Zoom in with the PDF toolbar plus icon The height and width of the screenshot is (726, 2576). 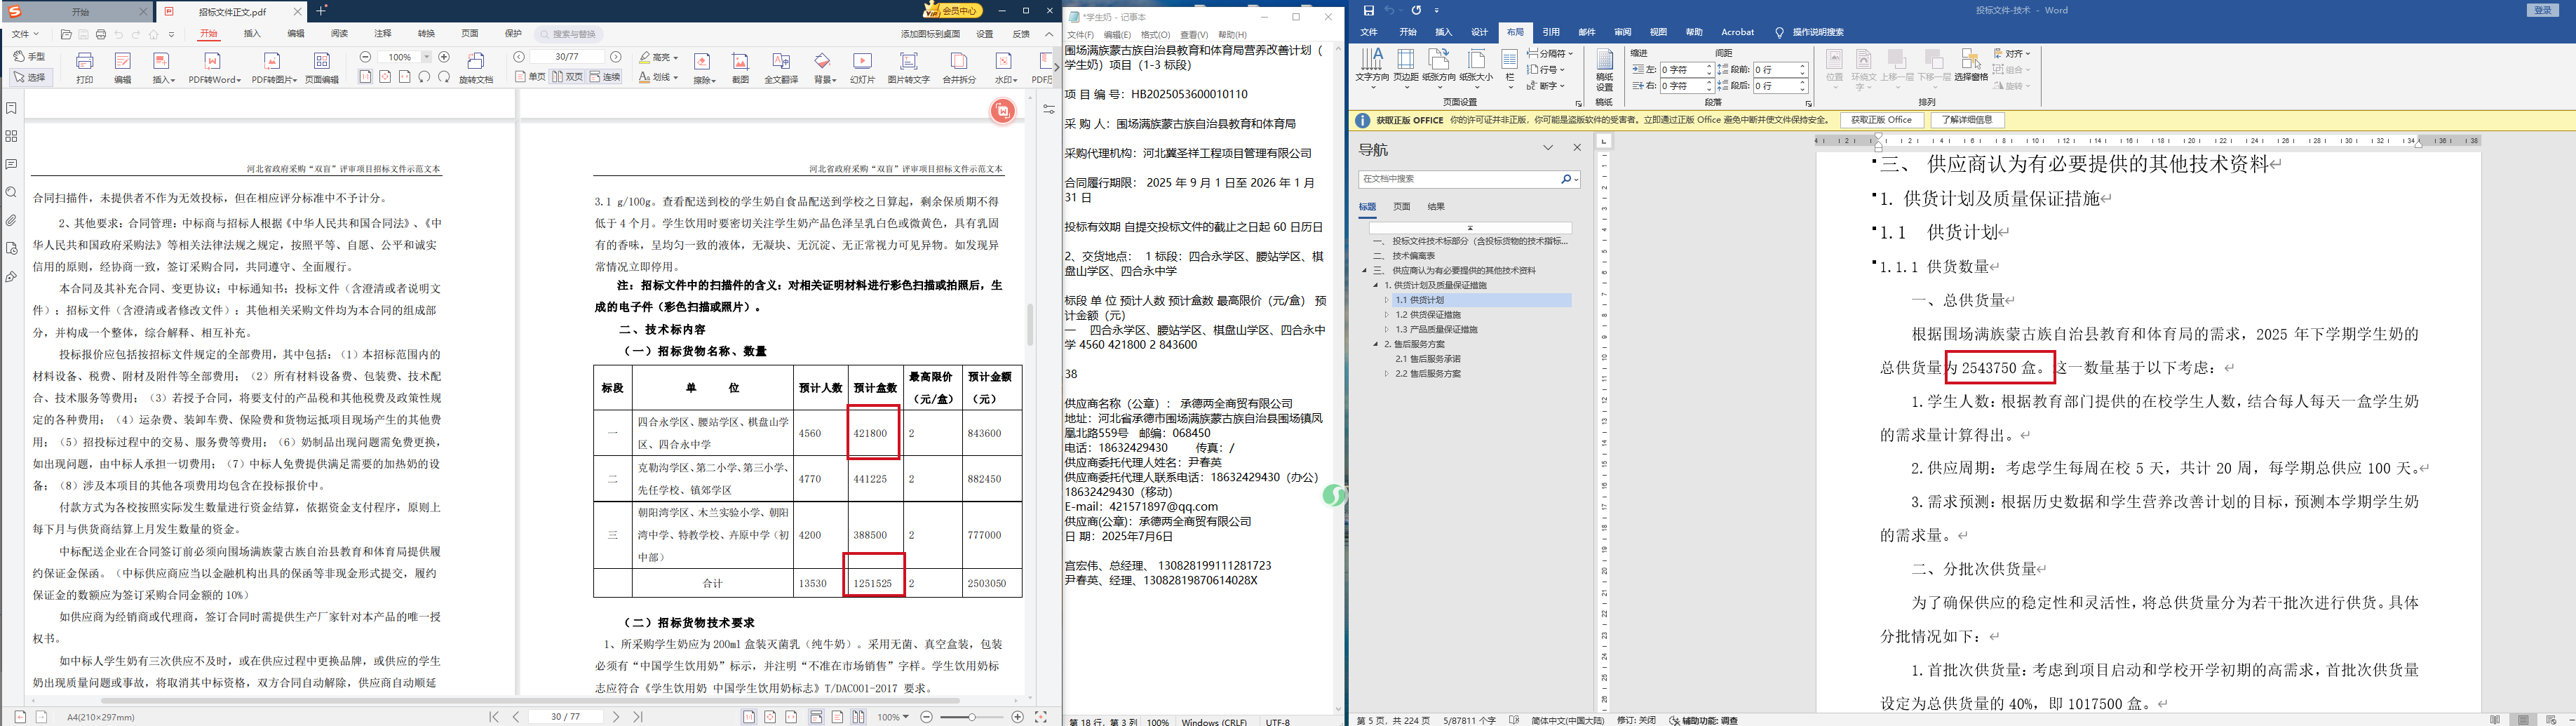(x=444, y=57)
